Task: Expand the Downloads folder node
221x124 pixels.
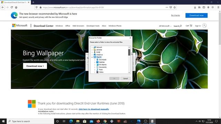Action: [x=95, y=60]
